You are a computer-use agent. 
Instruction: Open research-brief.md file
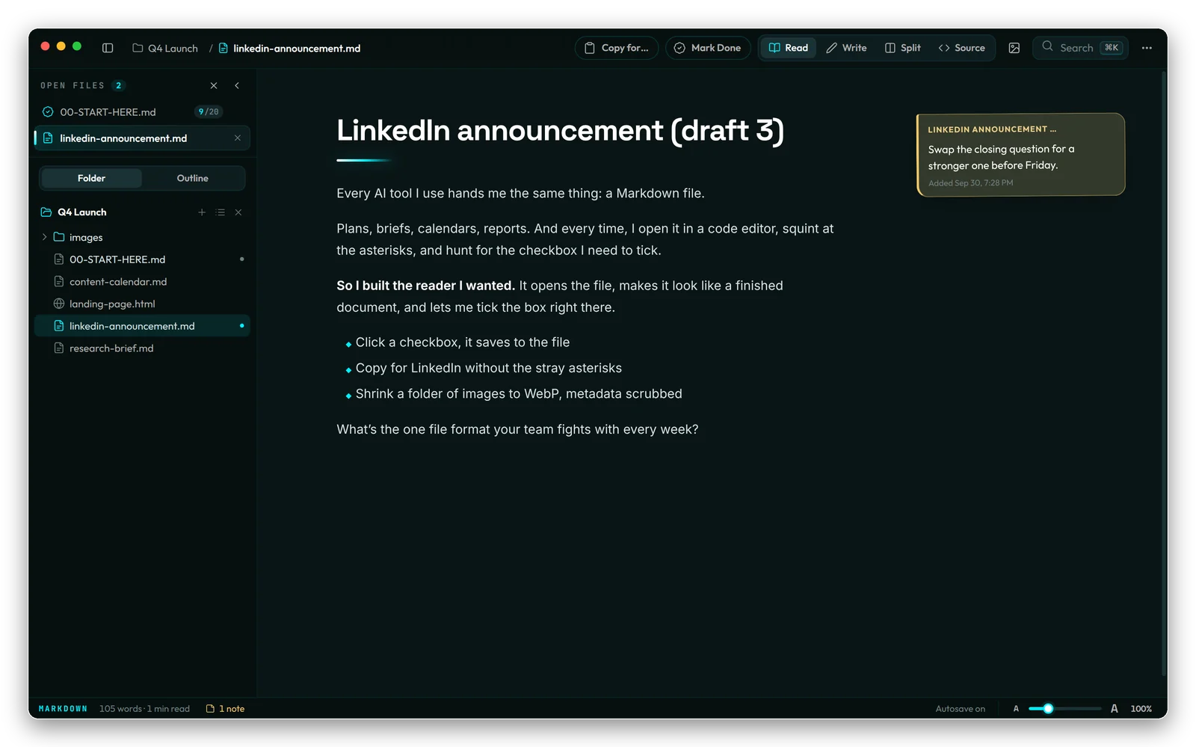pyautogui.click(x=142, y=348)
